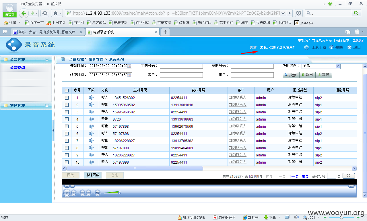Click the media player stop button

tap(74, 193)
